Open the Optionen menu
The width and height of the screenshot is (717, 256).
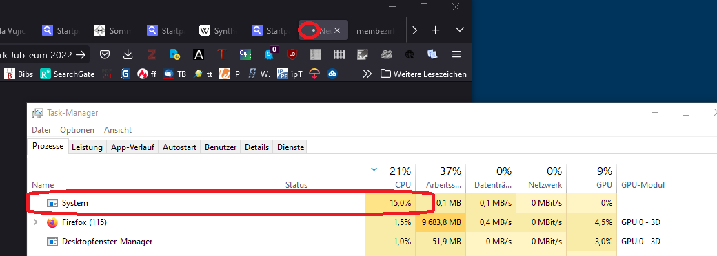coord(77,130)
